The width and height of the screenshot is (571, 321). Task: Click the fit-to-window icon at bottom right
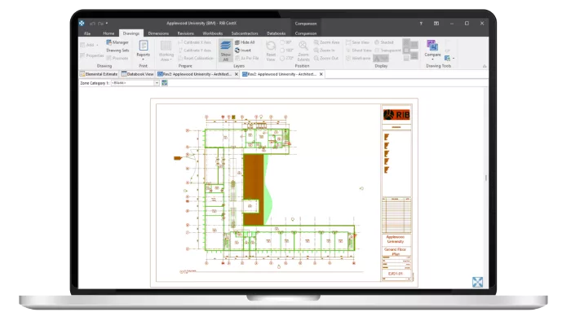click(477, 282)
